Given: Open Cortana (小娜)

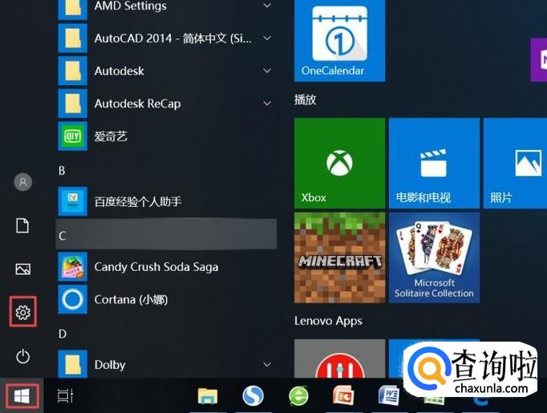Looking at the screenshot, I should 168,299.
